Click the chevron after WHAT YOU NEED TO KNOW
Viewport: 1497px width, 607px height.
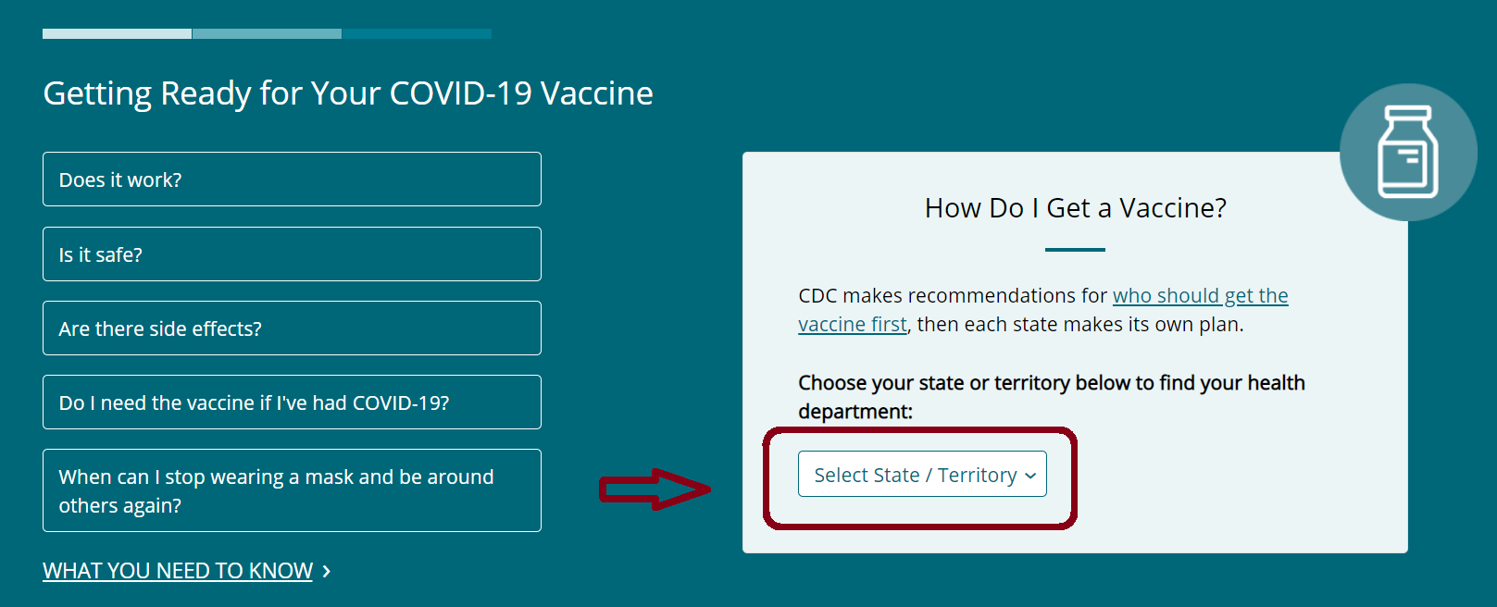[326, 572]
